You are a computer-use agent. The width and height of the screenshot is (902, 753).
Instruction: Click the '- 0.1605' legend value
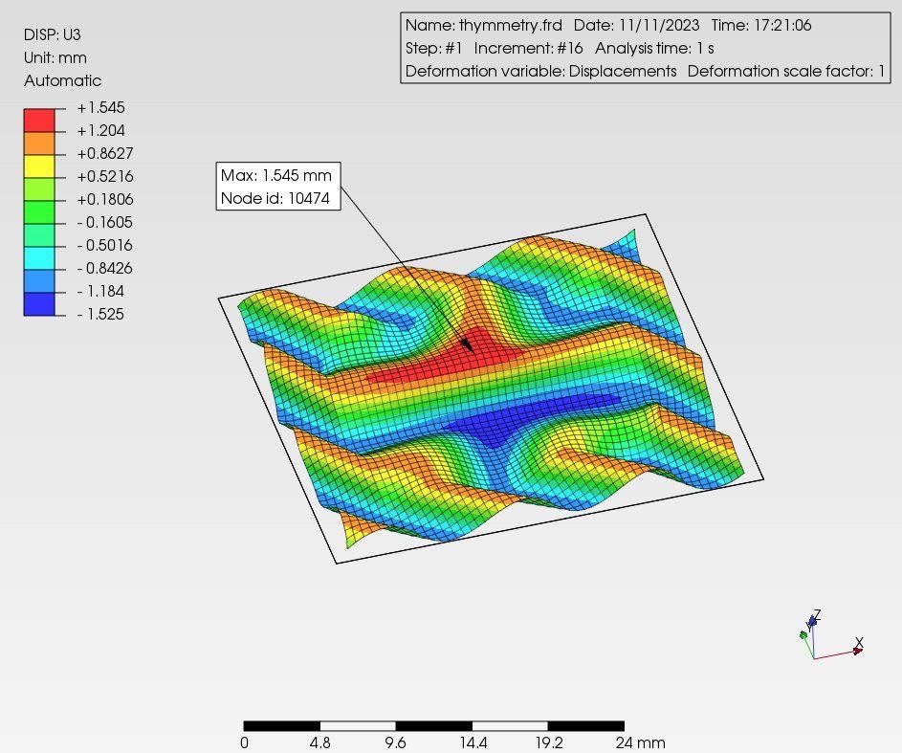(x=104, y=222)
